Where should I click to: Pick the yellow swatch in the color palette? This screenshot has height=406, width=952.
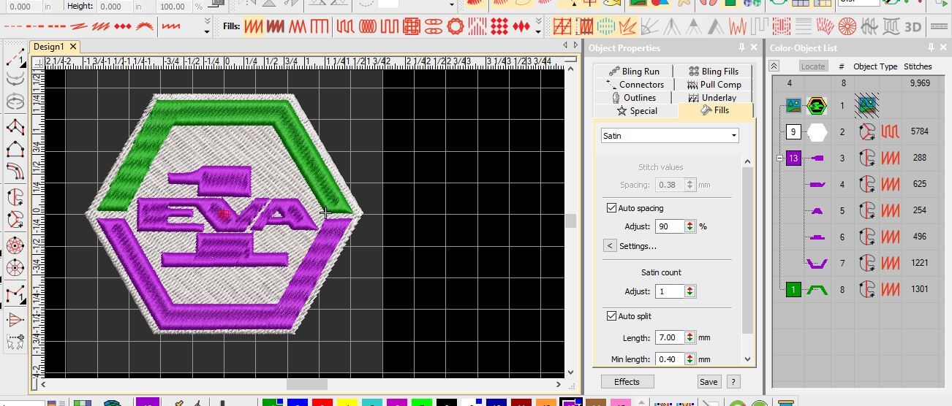pyautogui.click(x=347, y=402)
